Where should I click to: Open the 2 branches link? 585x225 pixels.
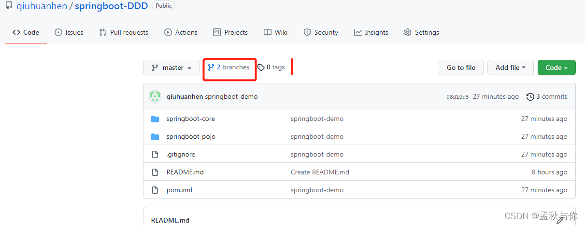pos(228,67)
